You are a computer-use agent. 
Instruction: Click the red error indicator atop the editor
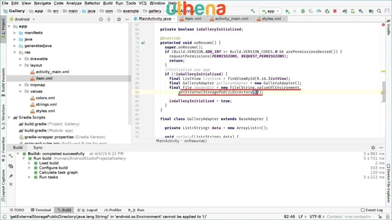point(383,25)
